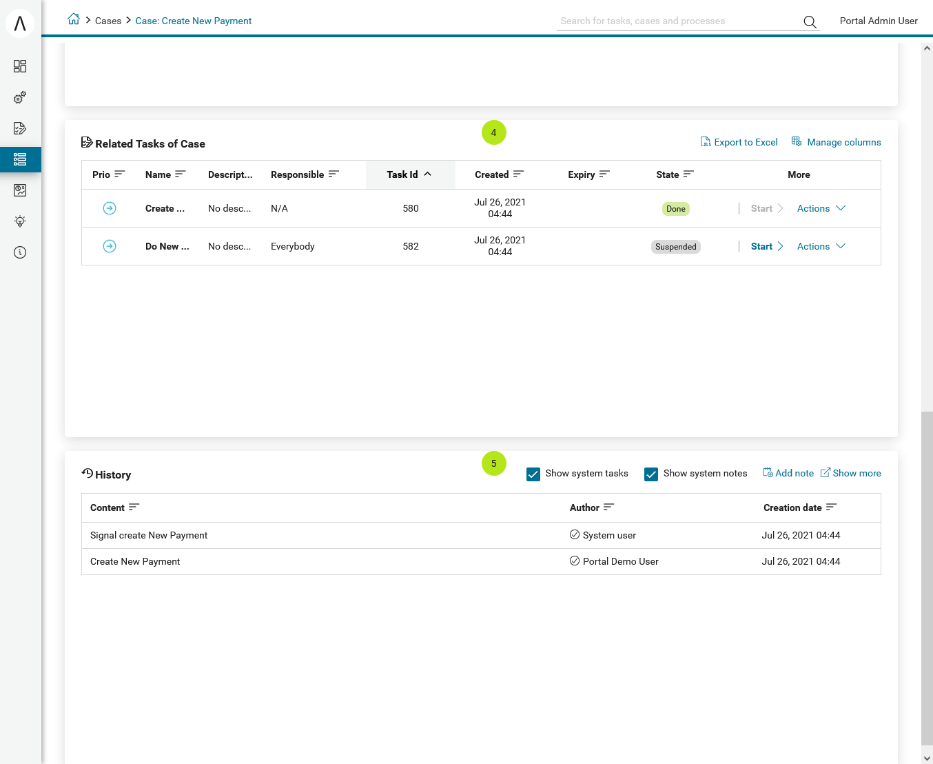This screenshot has width=933, height=764.
Task: Focus the search tasks input field
Action: tap(677, 21)
